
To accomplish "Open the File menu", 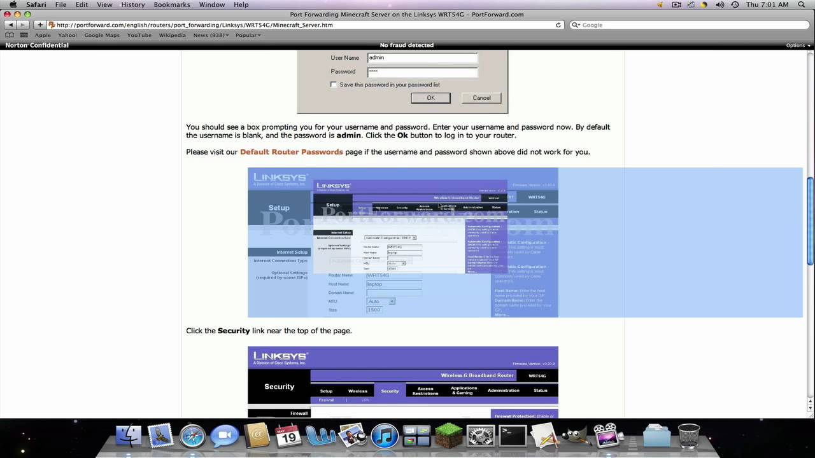I will coord(60,4).
